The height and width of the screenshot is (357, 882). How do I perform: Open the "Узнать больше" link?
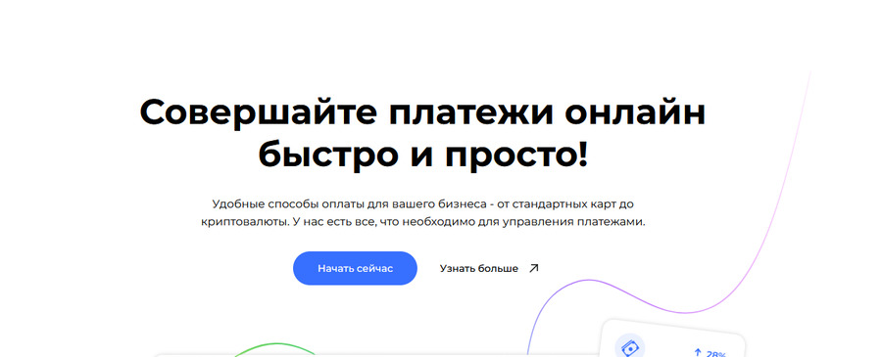(x=478, y=269)
